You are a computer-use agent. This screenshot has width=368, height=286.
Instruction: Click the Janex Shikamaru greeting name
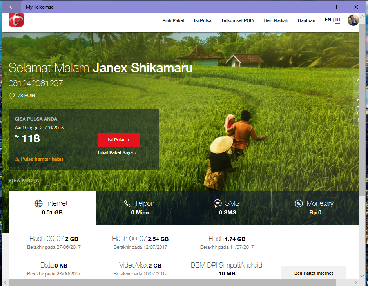[143, 68]
